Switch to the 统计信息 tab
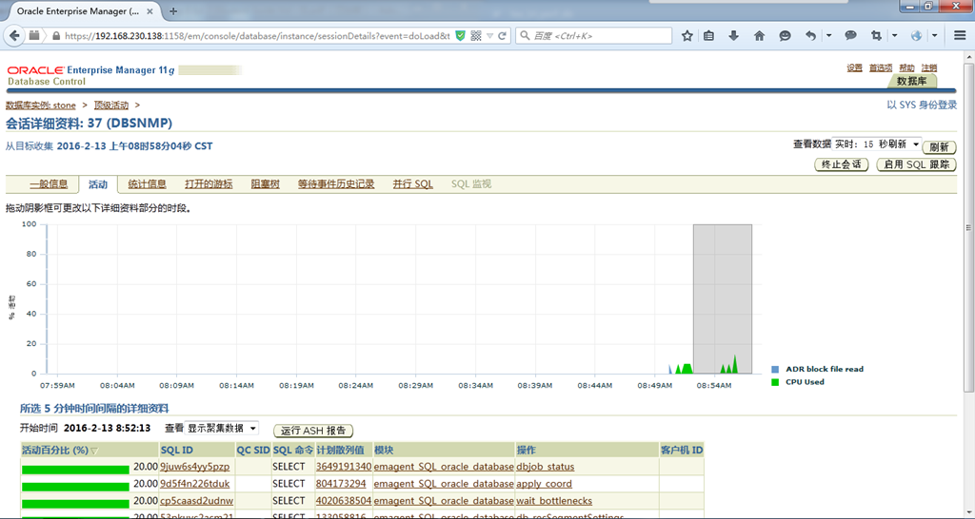Viewport: 975px width, 519px height. point(147,183)
